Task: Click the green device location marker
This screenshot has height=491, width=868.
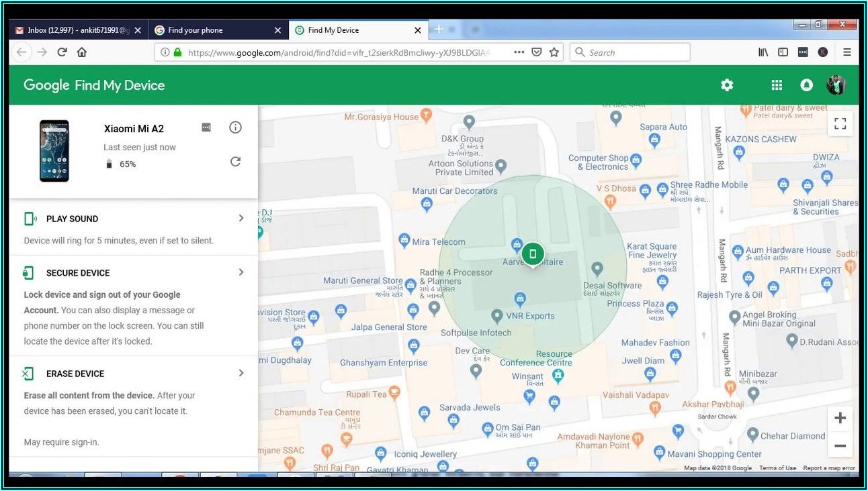Action: pyautogui.click(x=533, y=254)
